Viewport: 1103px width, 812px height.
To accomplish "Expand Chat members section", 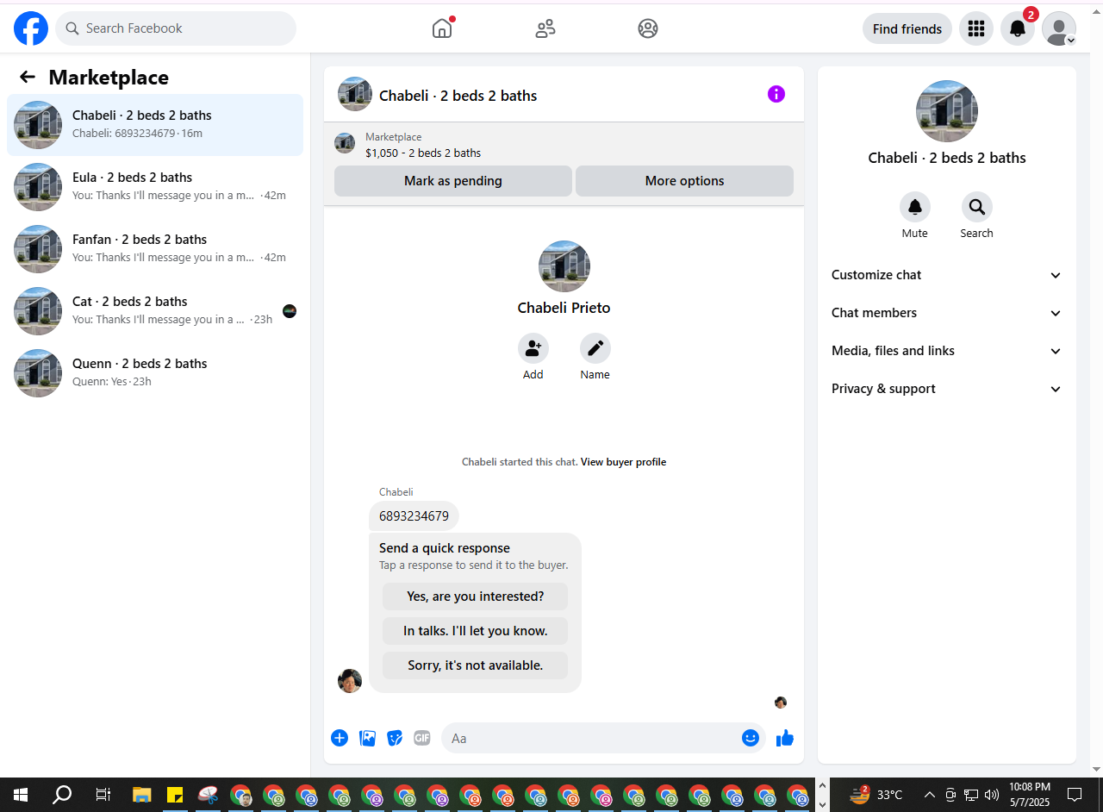I will [x=947, y=313].
